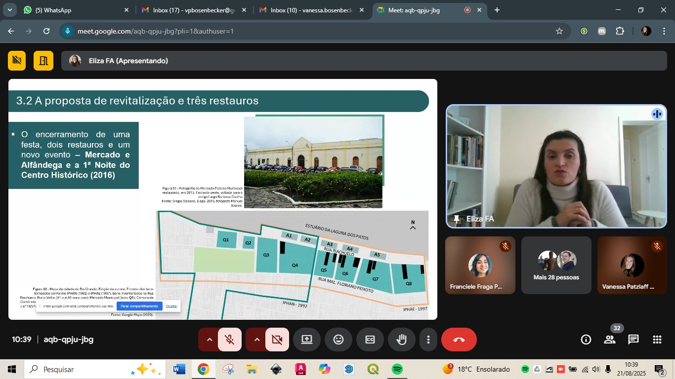
Task: Click the red leave call button
Action: click(459, 340)
